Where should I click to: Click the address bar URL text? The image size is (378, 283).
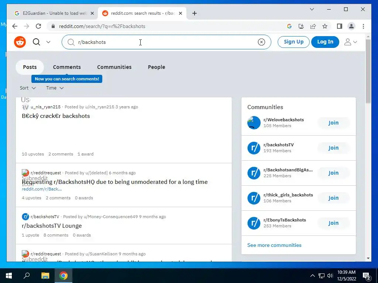(102, 26)
